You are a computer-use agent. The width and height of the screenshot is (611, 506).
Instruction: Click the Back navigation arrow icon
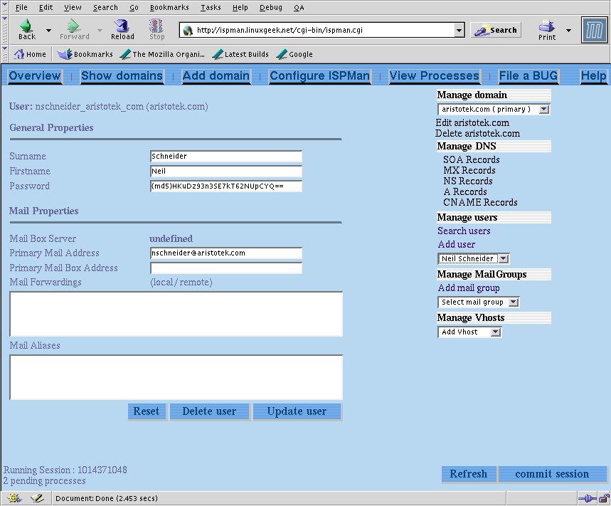click(x=26, y=26)
